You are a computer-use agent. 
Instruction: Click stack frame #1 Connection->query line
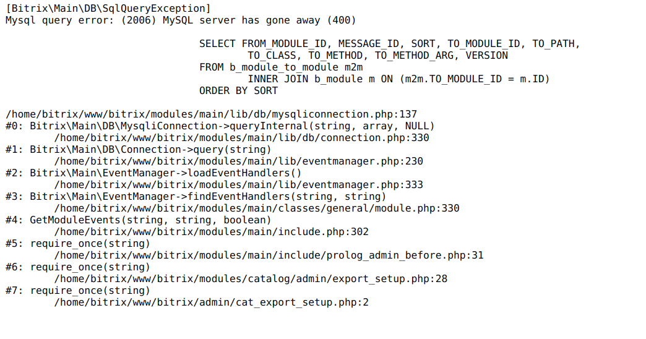(x=139, y=150)
